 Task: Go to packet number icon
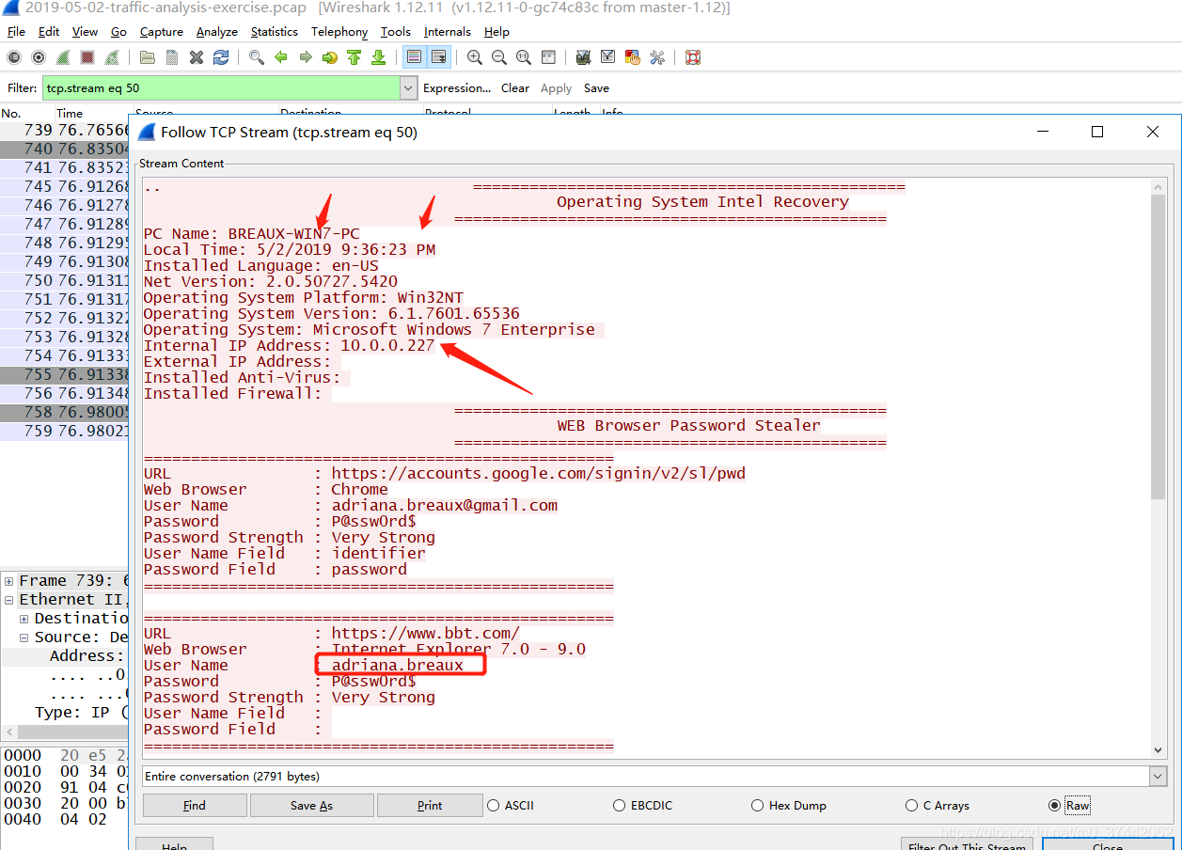(330, 57)
